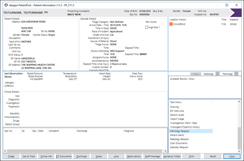This screenshot has height=161, width=244.
Task: Click Triage Category Not Defined value
Action: coord(116,22)
